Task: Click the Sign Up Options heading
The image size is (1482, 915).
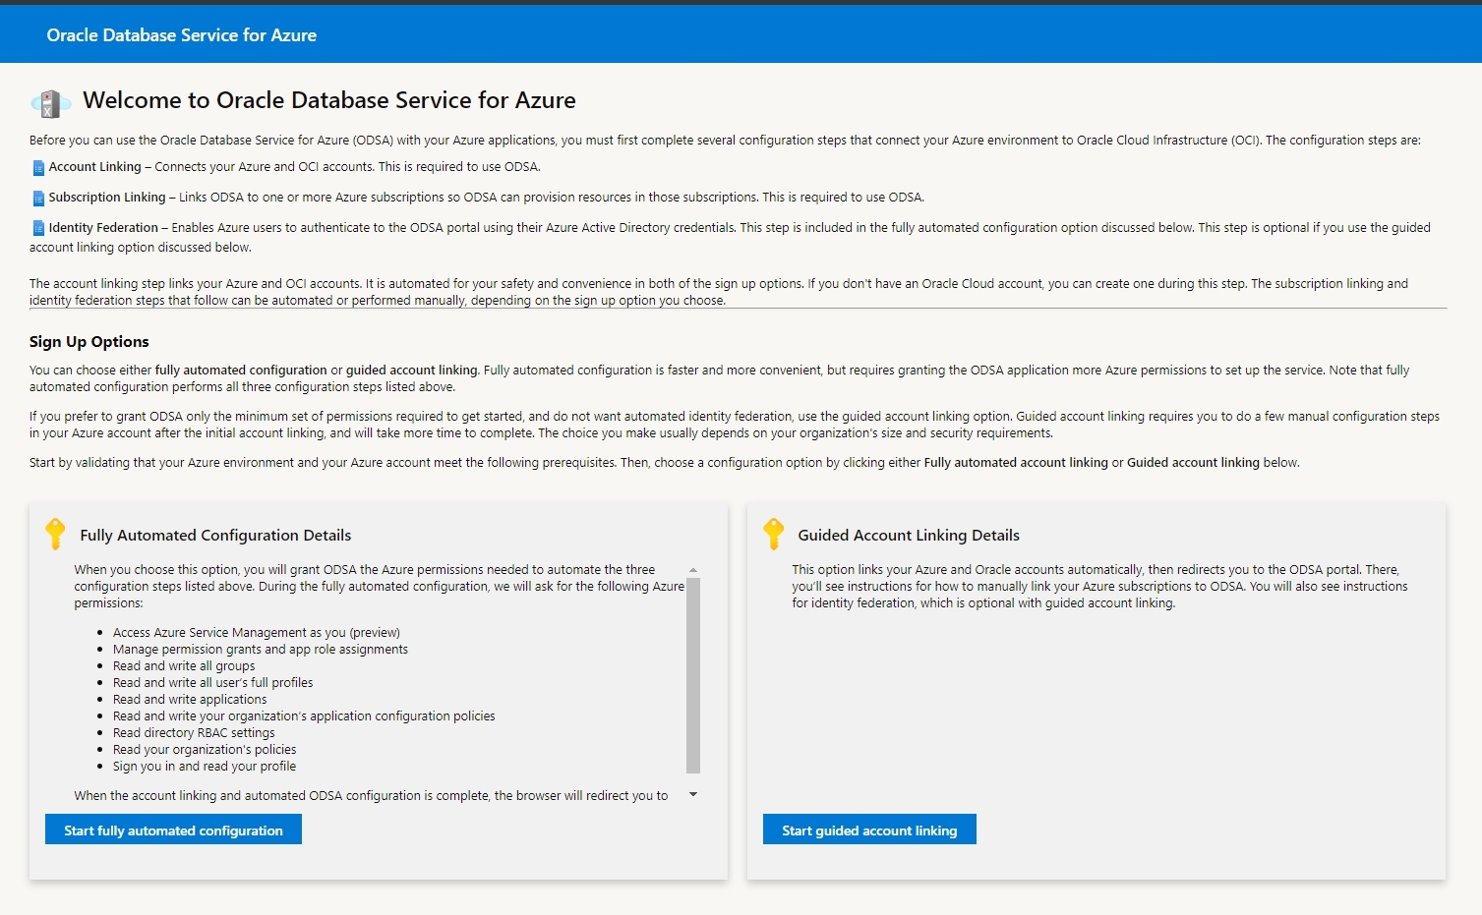Action: pyautogui.click(x=89, y=341)
